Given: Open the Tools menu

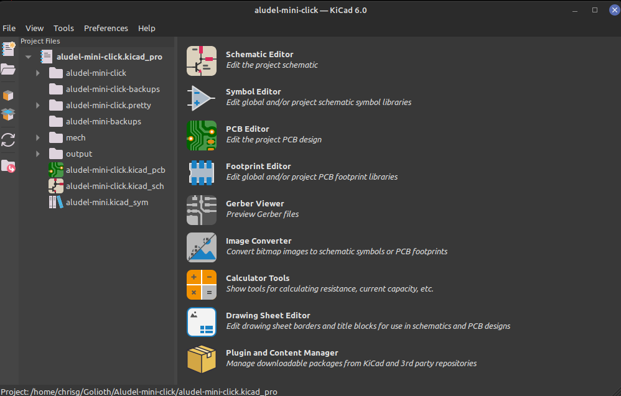Looking at the screenshot, I should click(x=63, y=28).
